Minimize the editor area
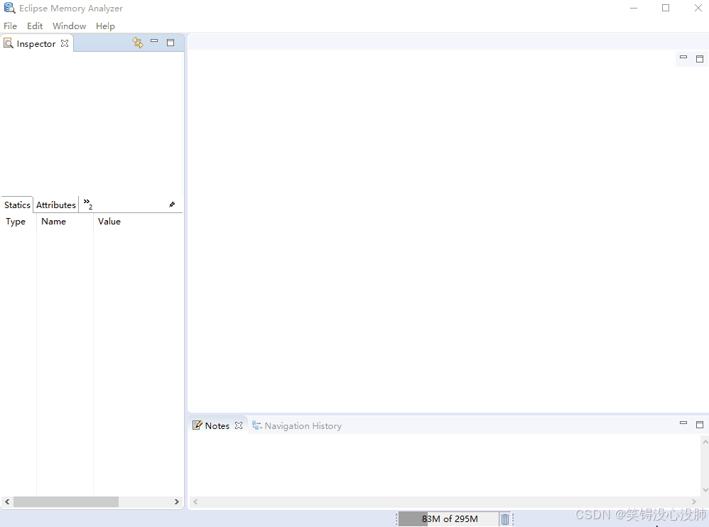Viewport: 709px width, 527px height. click(683, 58)
